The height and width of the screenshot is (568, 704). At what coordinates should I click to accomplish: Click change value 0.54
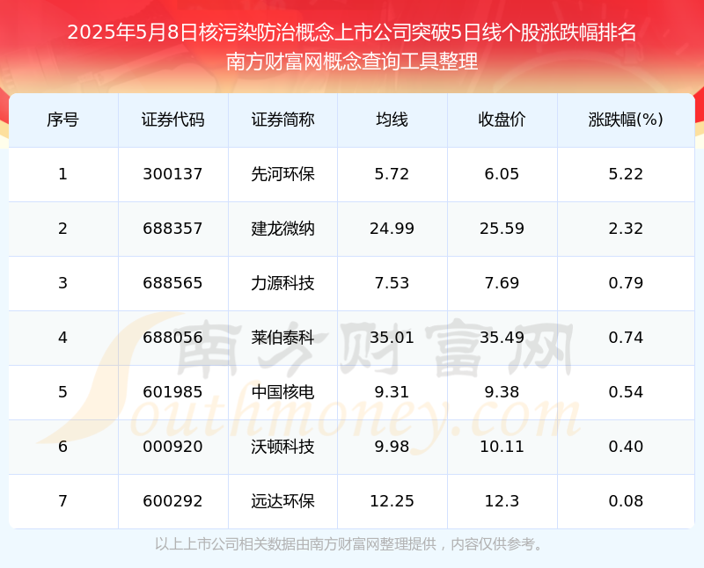[x=626, y=392]
